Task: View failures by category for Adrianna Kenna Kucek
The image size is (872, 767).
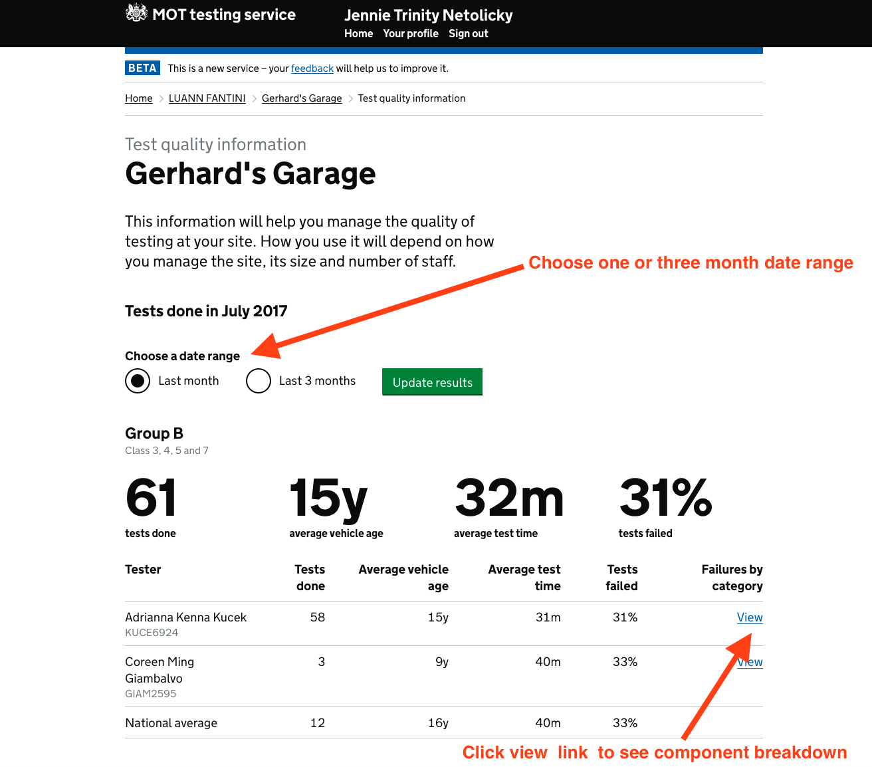Action: pos(750,617)
